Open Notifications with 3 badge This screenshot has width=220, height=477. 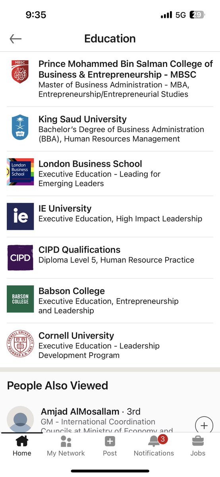click(154, 446)
